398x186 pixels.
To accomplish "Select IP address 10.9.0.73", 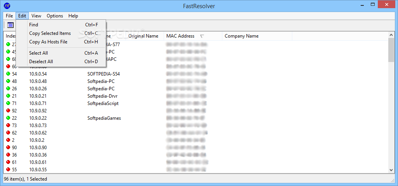I will 38,126.
